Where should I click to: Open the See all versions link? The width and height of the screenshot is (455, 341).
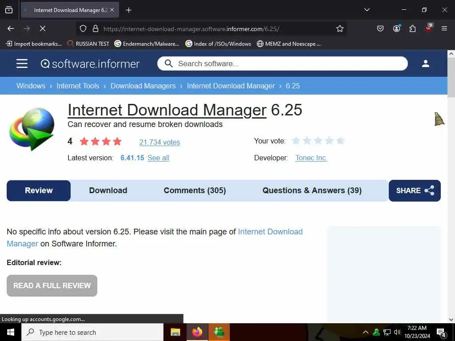click(159, 158)
